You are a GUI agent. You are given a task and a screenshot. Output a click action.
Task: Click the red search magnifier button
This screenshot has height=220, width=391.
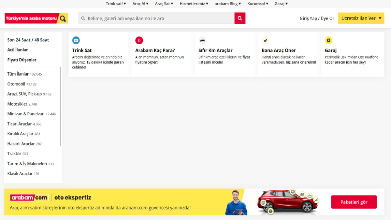pyautogui.click(x=240, y=18)
